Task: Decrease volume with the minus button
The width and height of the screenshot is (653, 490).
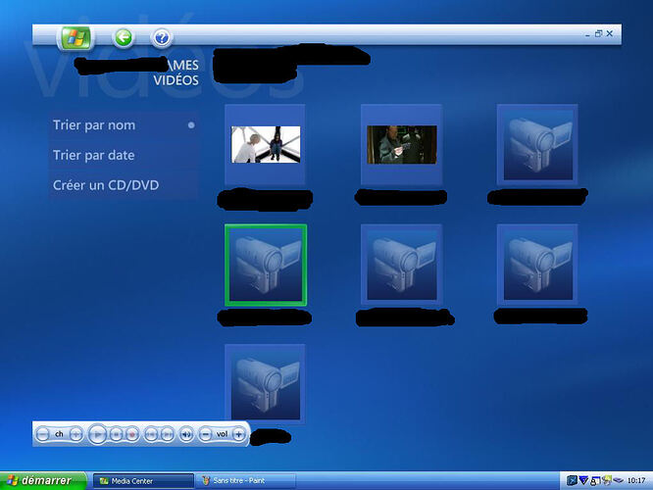Action: coord(205,434)
